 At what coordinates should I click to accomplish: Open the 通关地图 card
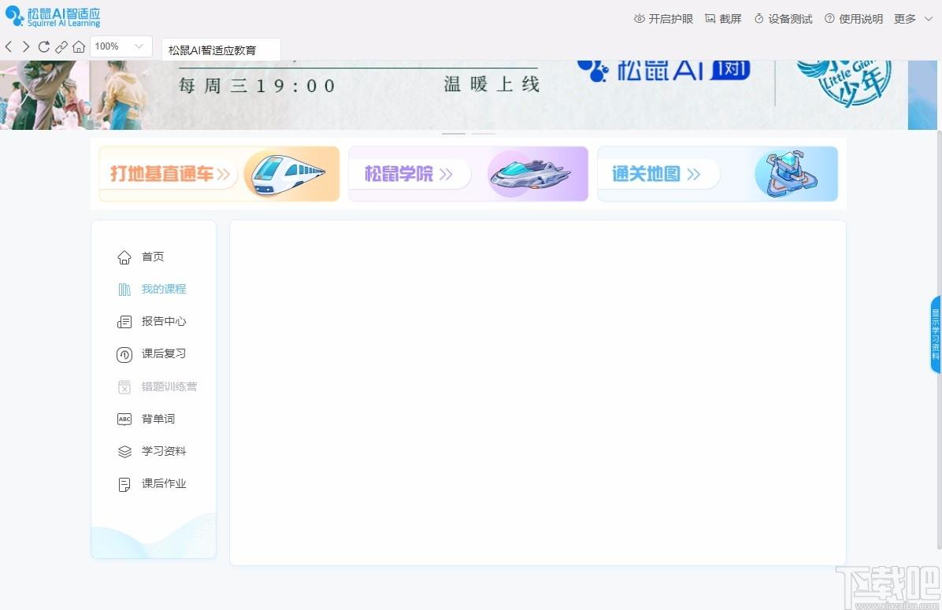tap(718, 174)
